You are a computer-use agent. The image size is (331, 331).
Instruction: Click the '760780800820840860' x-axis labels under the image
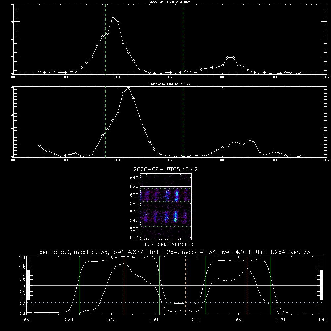point(167,244)
